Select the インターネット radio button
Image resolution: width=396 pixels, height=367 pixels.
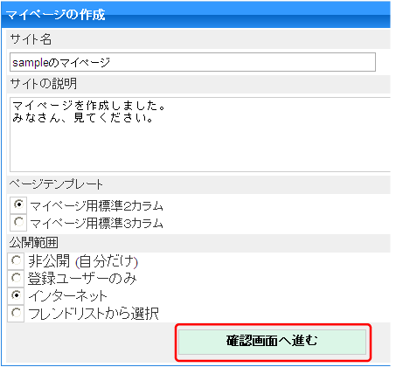[16, 295]
